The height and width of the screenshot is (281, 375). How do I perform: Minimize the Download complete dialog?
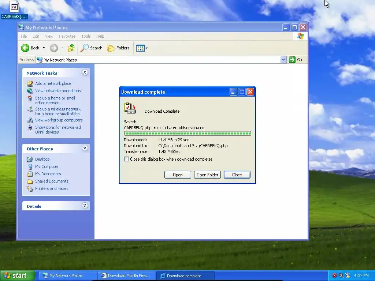click(x=233, y=92)
